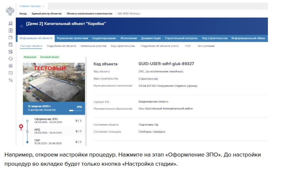Click Единый реестр объектов breadcrumb link

point(46,13)
